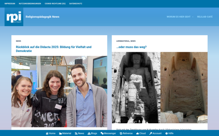Click the Reliverse icon in bottom bar
Viewport: 219px width, 136px height.
[x=121, y=133]
